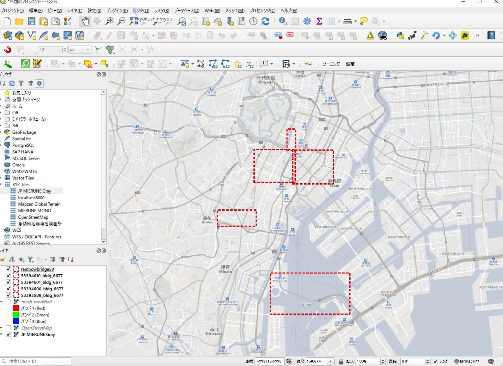Select MIERUNE MONO in XYZ Tiles

point(34,210)
